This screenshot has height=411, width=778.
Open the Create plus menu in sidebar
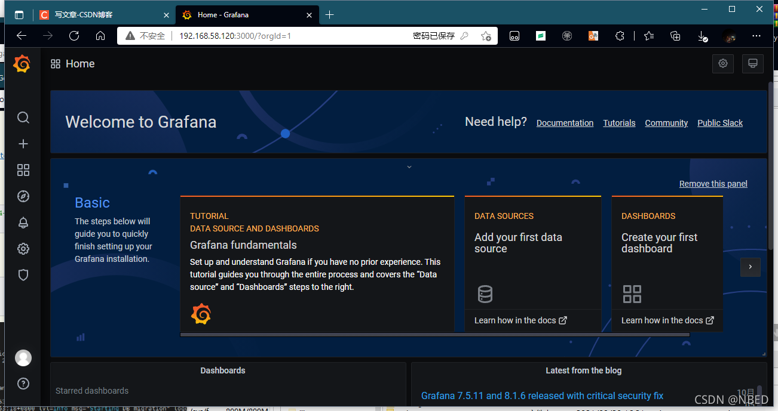(x=23, y=144)
